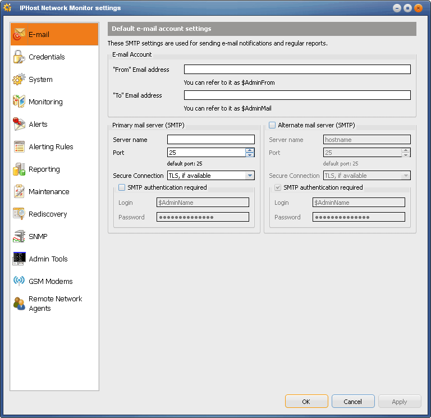Click the Admin Tools terminal icon
This screenshot has height=418, width=431.
click(x=19, y=259)
